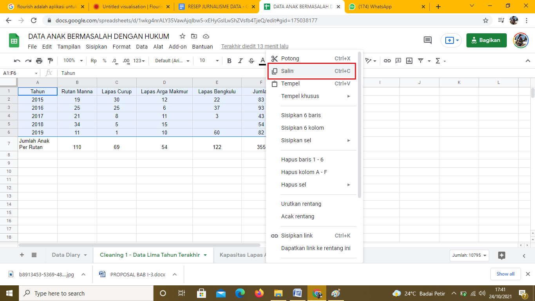Toggle bold formatting
This screenshot has height=301, width=535.
coord(230,61)
